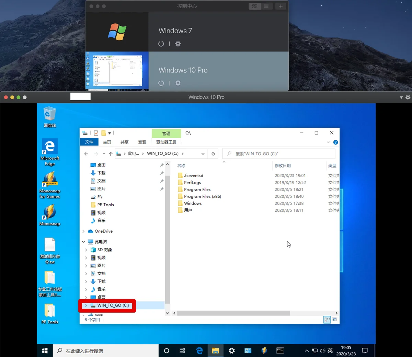Viewport: 412px width, 357px height.
Task: Collapse the 此电脑 tree node
Action: [x=83, y=242]
